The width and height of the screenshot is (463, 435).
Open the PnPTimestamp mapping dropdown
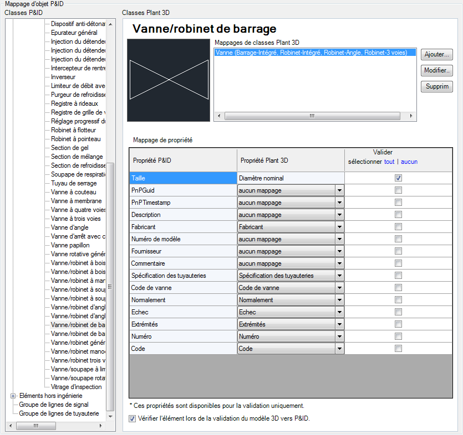point(339,203)
